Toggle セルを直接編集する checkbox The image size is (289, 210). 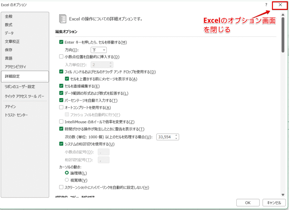pyautogui.click(x=61, y=86)
